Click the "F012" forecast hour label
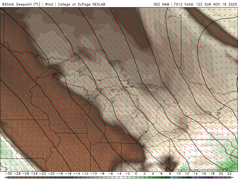The height and width of the screenshot is (179, 238). [x=178, y=4]
